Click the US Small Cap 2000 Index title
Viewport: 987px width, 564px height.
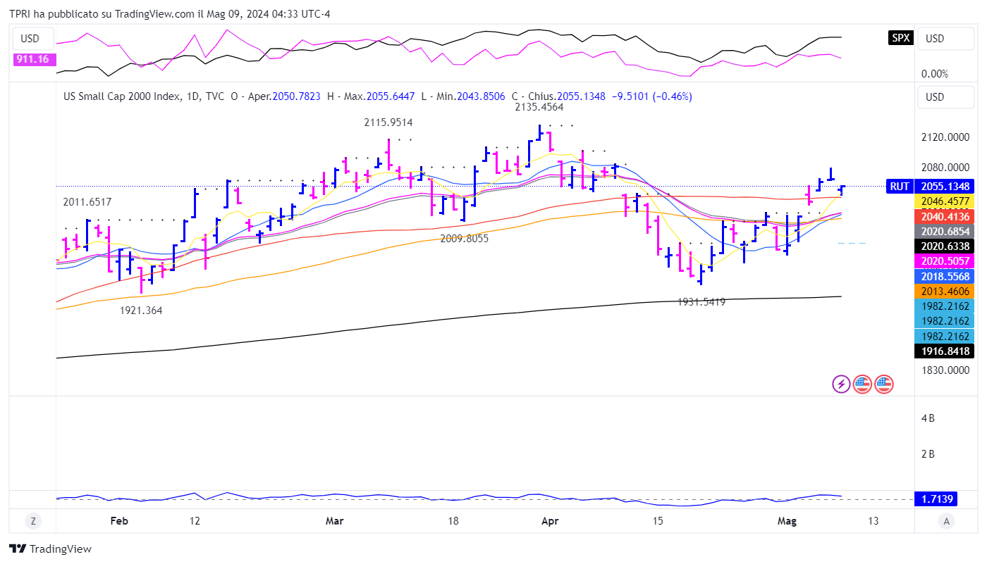tap(122, 96)
